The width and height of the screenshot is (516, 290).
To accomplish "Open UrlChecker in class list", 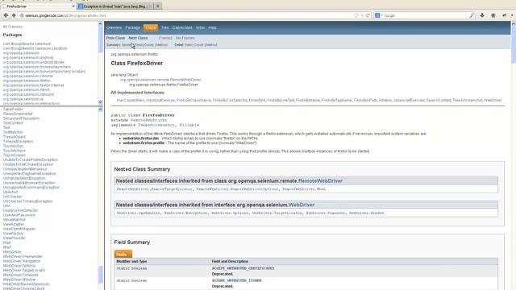I will pyautogui.click(x=13, y=197).
